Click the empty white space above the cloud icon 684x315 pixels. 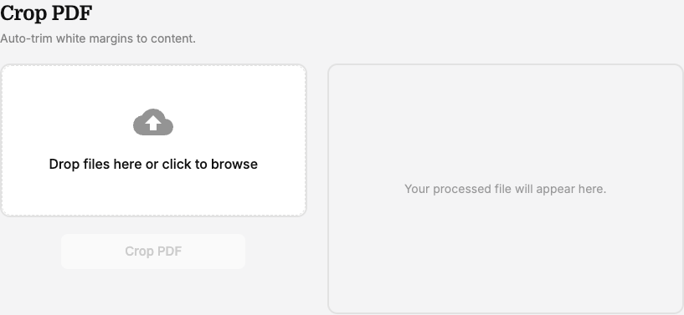point(153,86)
